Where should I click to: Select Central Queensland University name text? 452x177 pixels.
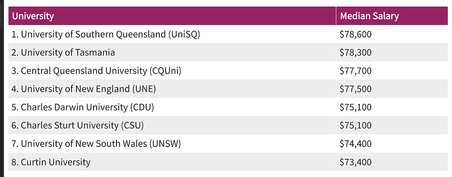point(96,71)
